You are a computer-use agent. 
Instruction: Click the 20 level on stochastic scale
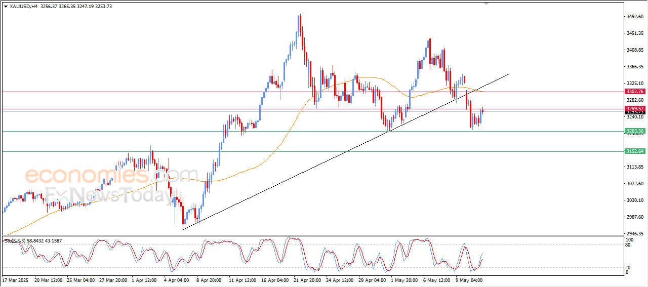point(629,267)
